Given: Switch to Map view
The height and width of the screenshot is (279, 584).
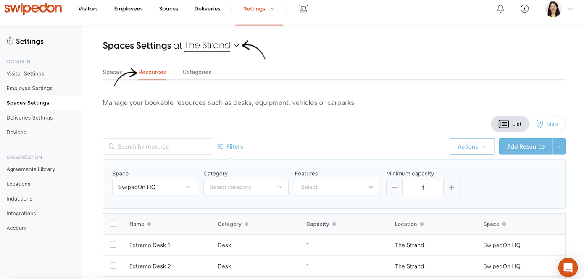Looking at the screenshot, I should [547, 124].
